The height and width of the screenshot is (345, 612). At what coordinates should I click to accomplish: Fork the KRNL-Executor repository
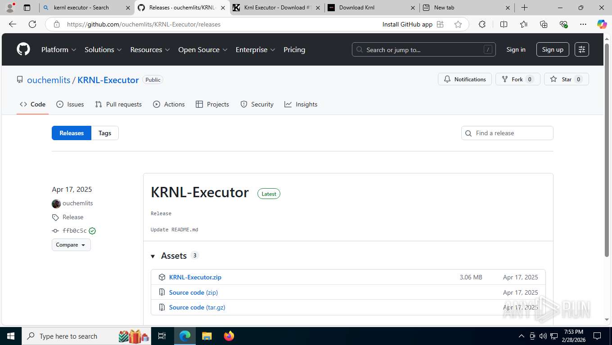pyautogui.click(x=518, y=80)
